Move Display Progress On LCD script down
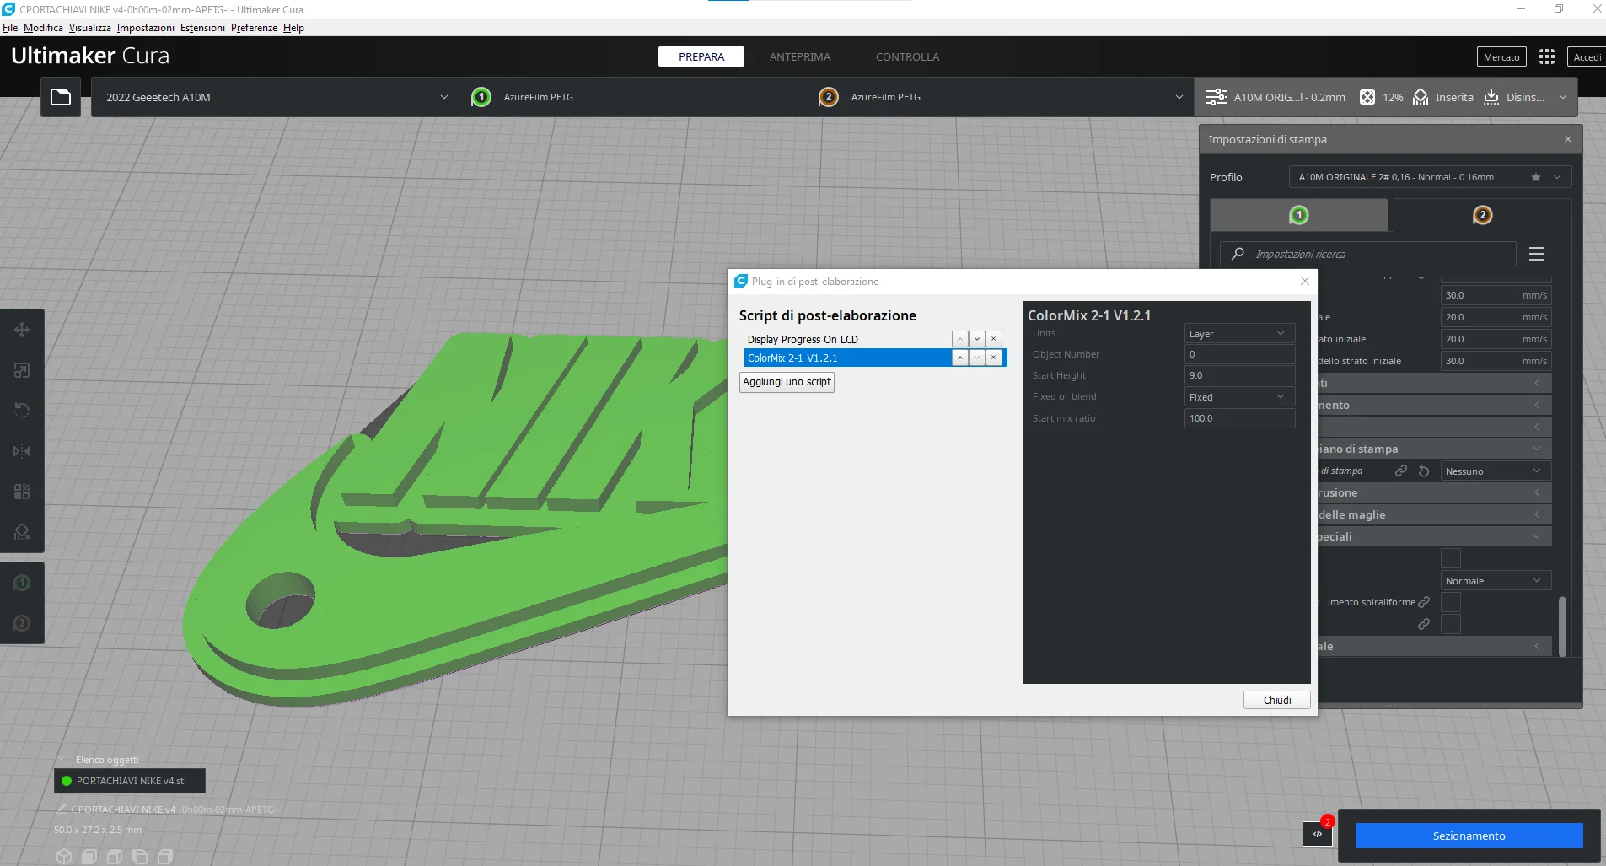The width and height of the screenshot is (1606, 866). [x=977, y=339]
